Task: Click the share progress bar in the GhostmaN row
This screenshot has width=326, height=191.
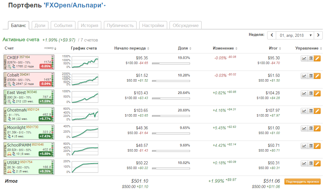Action: point(171,116)
